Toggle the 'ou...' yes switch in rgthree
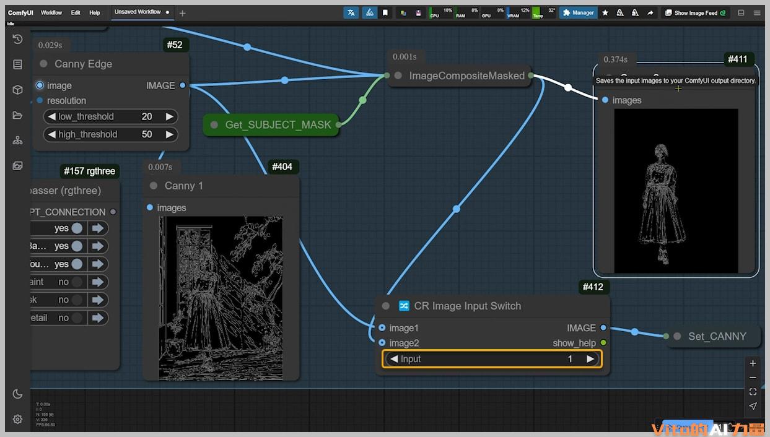Viewport: 770px width, 437px height. click(77, 264)
